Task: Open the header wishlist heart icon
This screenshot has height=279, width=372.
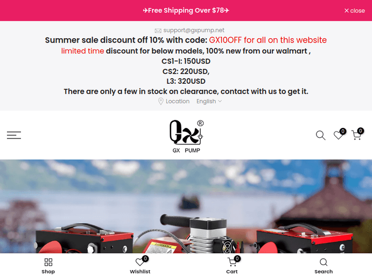Action: pos(338,135)
